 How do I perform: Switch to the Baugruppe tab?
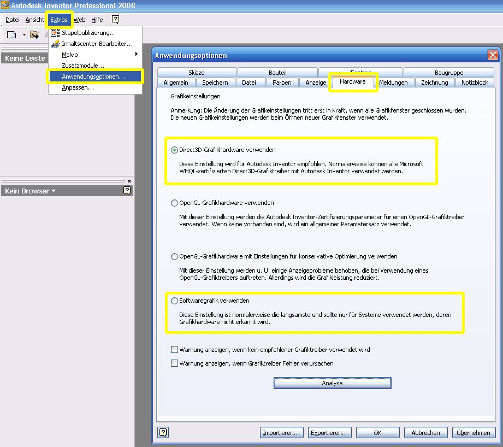[449, 73]
